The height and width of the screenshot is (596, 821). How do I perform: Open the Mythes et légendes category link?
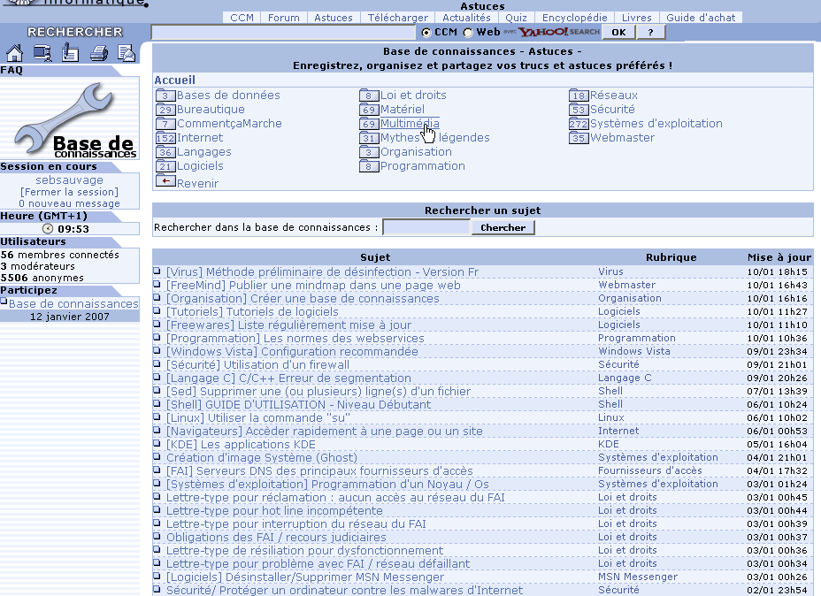pyautogui.click(x=434, y=138)
